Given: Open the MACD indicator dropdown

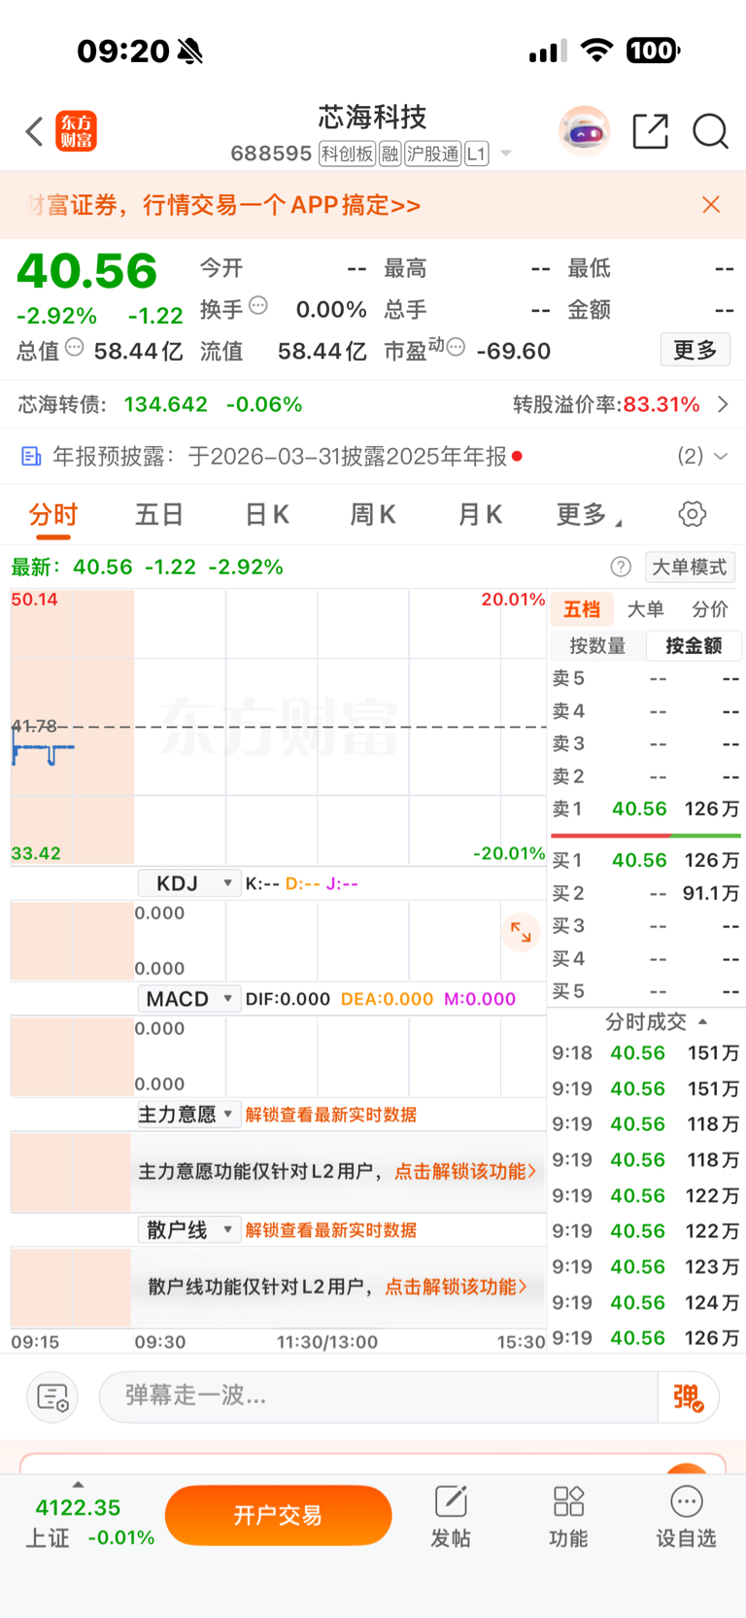Looking at the screenshot, I should point(187,999).
